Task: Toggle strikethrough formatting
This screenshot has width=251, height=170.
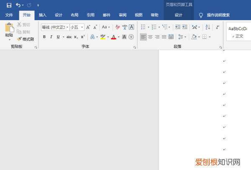Action: (69, 37)
